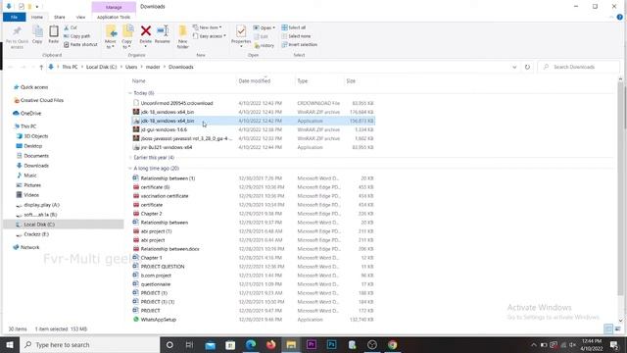This screenshot has height=353, width=627.
Task: Click the Windows Start button
Action: [x=10, y=344]
